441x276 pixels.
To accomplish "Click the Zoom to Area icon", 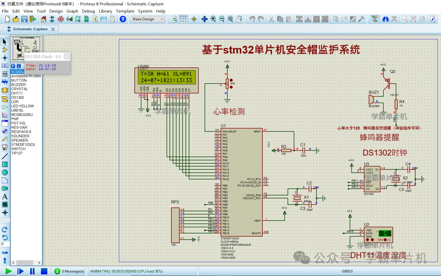I will [239, 19].
